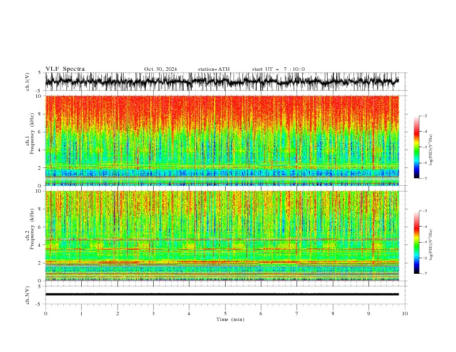The height and width of the screenshot is (352, 456).
Task: Click inside the ch.2 spectrogram panel
Action: 222,236
